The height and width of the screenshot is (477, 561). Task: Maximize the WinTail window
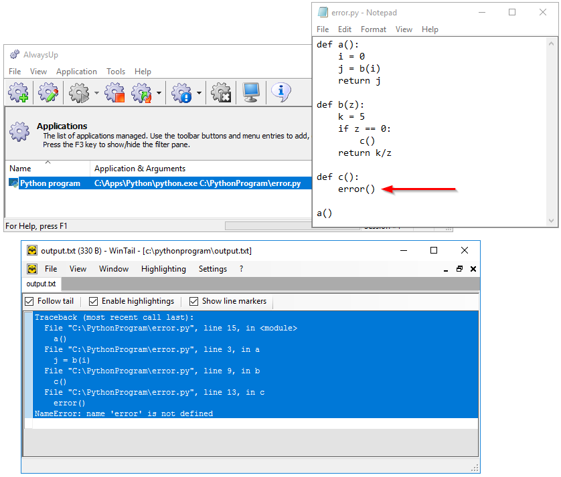pyautogui.click(x=434, y=251)
